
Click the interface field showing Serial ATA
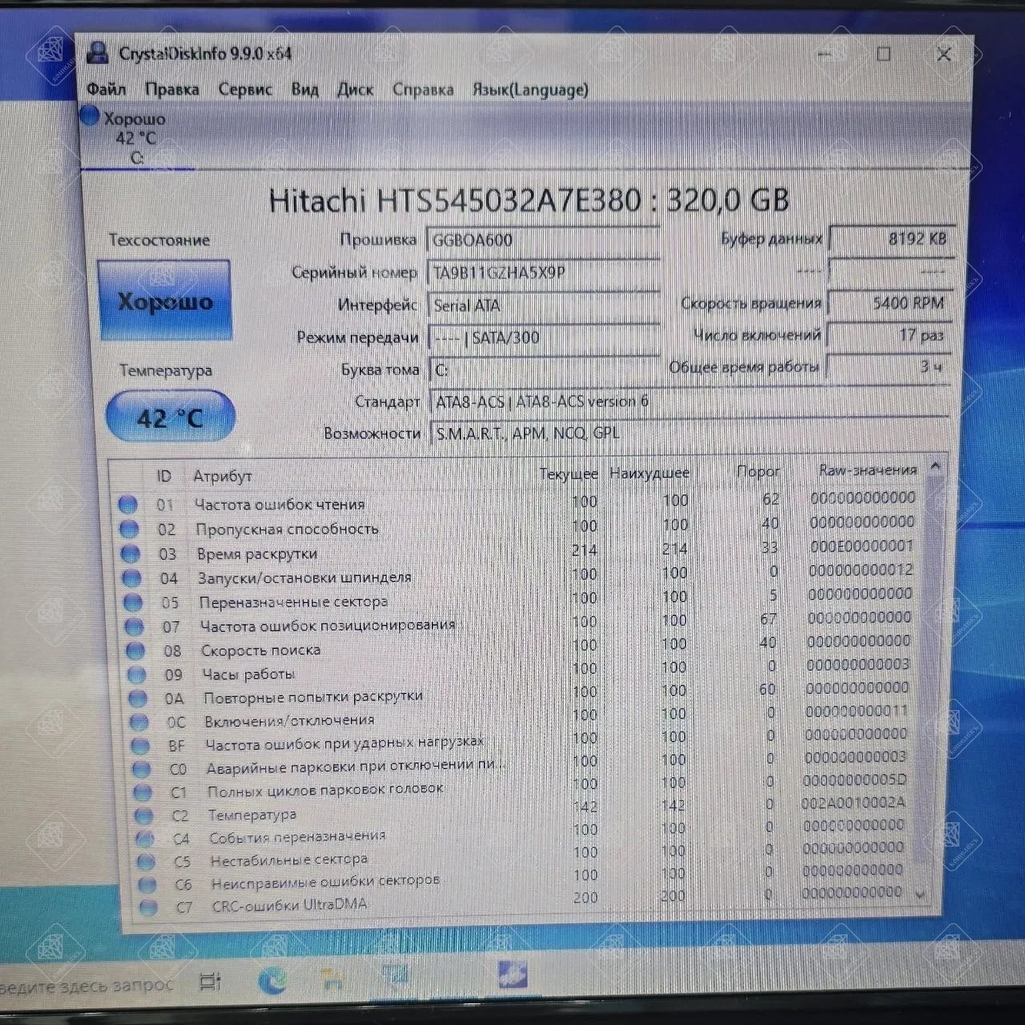tap(544, 305)
